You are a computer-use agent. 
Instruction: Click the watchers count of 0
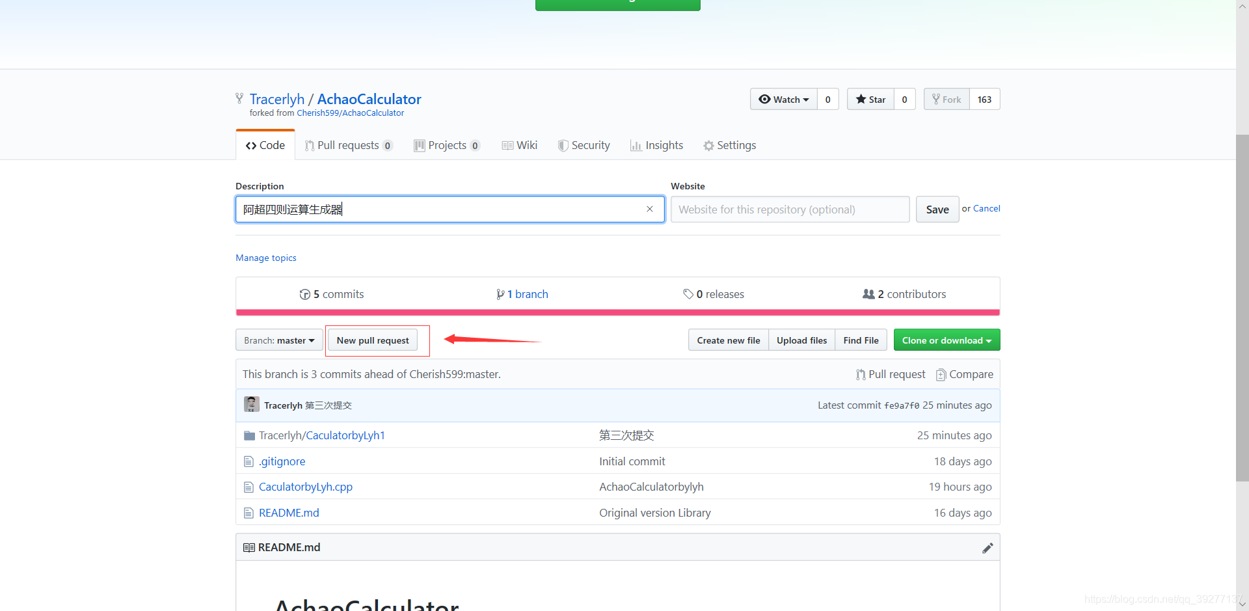[827, 100]
